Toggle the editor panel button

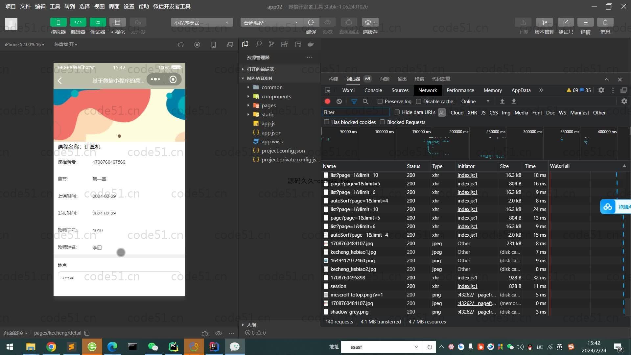click(x=78, y=22)
